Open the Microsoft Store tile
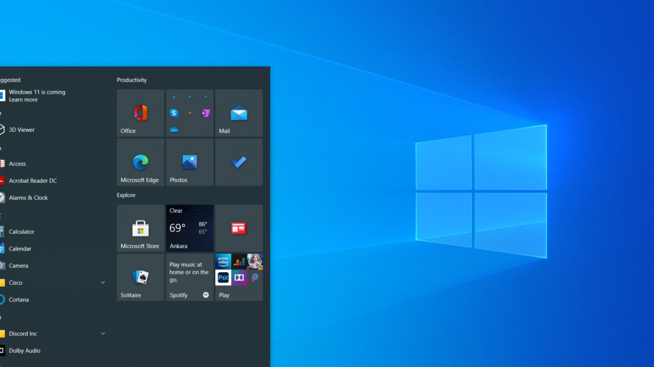This screenshot has width=654, height=367. (140, 228)
